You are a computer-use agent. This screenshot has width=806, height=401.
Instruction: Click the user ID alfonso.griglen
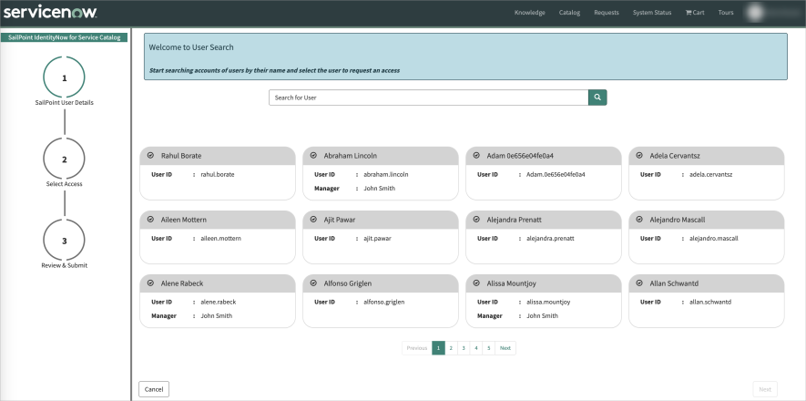tap(384, 302)
